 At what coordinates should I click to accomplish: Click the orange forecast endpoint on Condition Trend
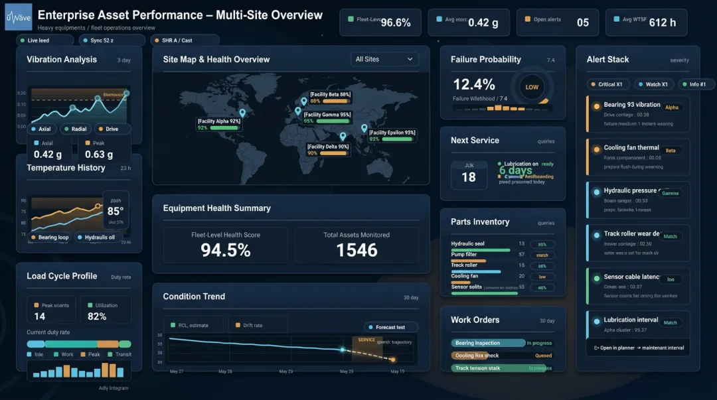393,360
